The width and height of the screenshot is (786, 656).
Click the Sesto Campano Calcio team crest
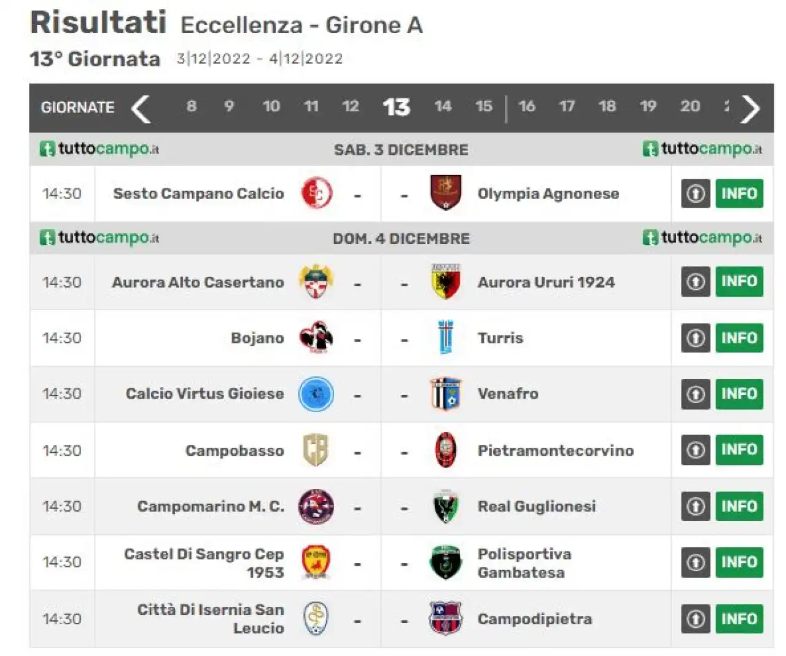[316, 193]
